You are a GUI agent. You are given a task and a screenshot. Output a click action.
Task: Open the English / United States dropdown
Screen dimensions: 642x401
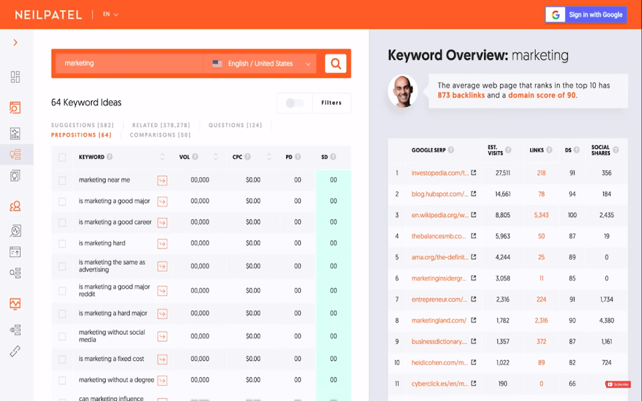260,63
